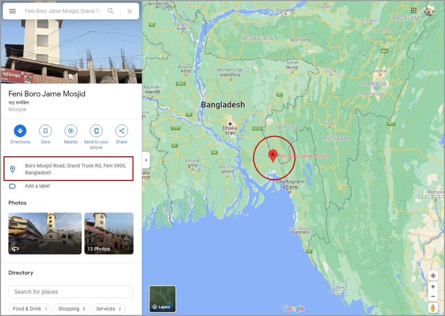Share this place icon
Image resolution: width=445 pixels, height=316 pixels.
pos(121,131)
